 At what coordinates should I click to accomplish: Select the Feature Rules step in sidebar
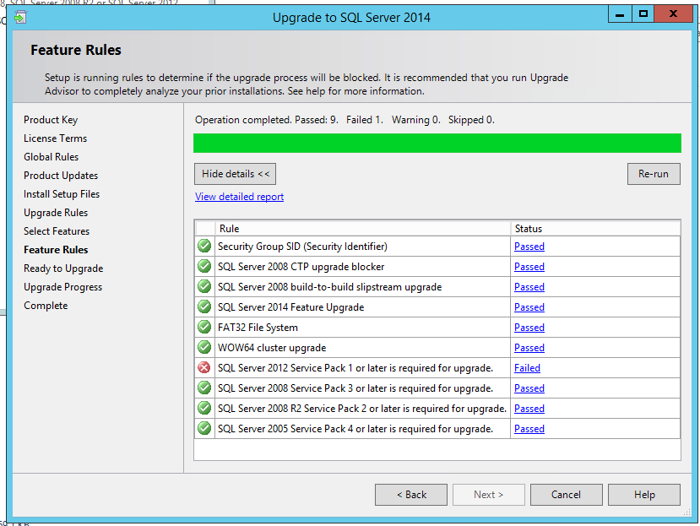point(56,250)
